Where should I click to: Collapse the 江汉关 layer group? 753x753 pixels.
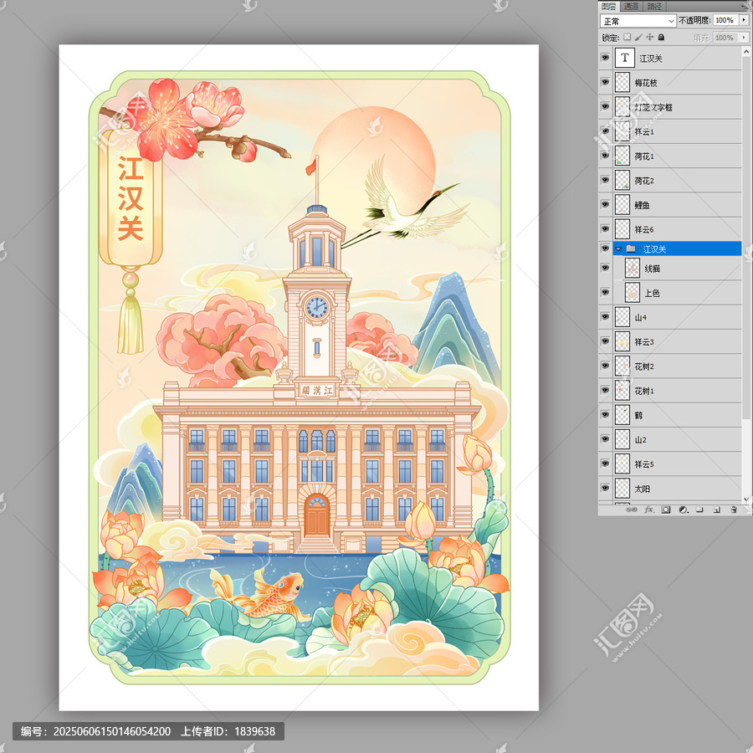pos(618,248)
